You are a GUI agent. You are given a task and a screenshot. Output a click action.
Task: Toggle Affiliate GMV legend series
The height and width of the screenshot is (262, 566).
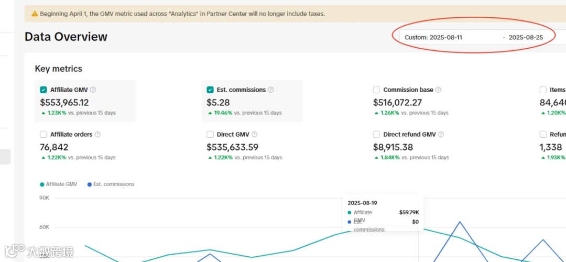click(58, 184)
